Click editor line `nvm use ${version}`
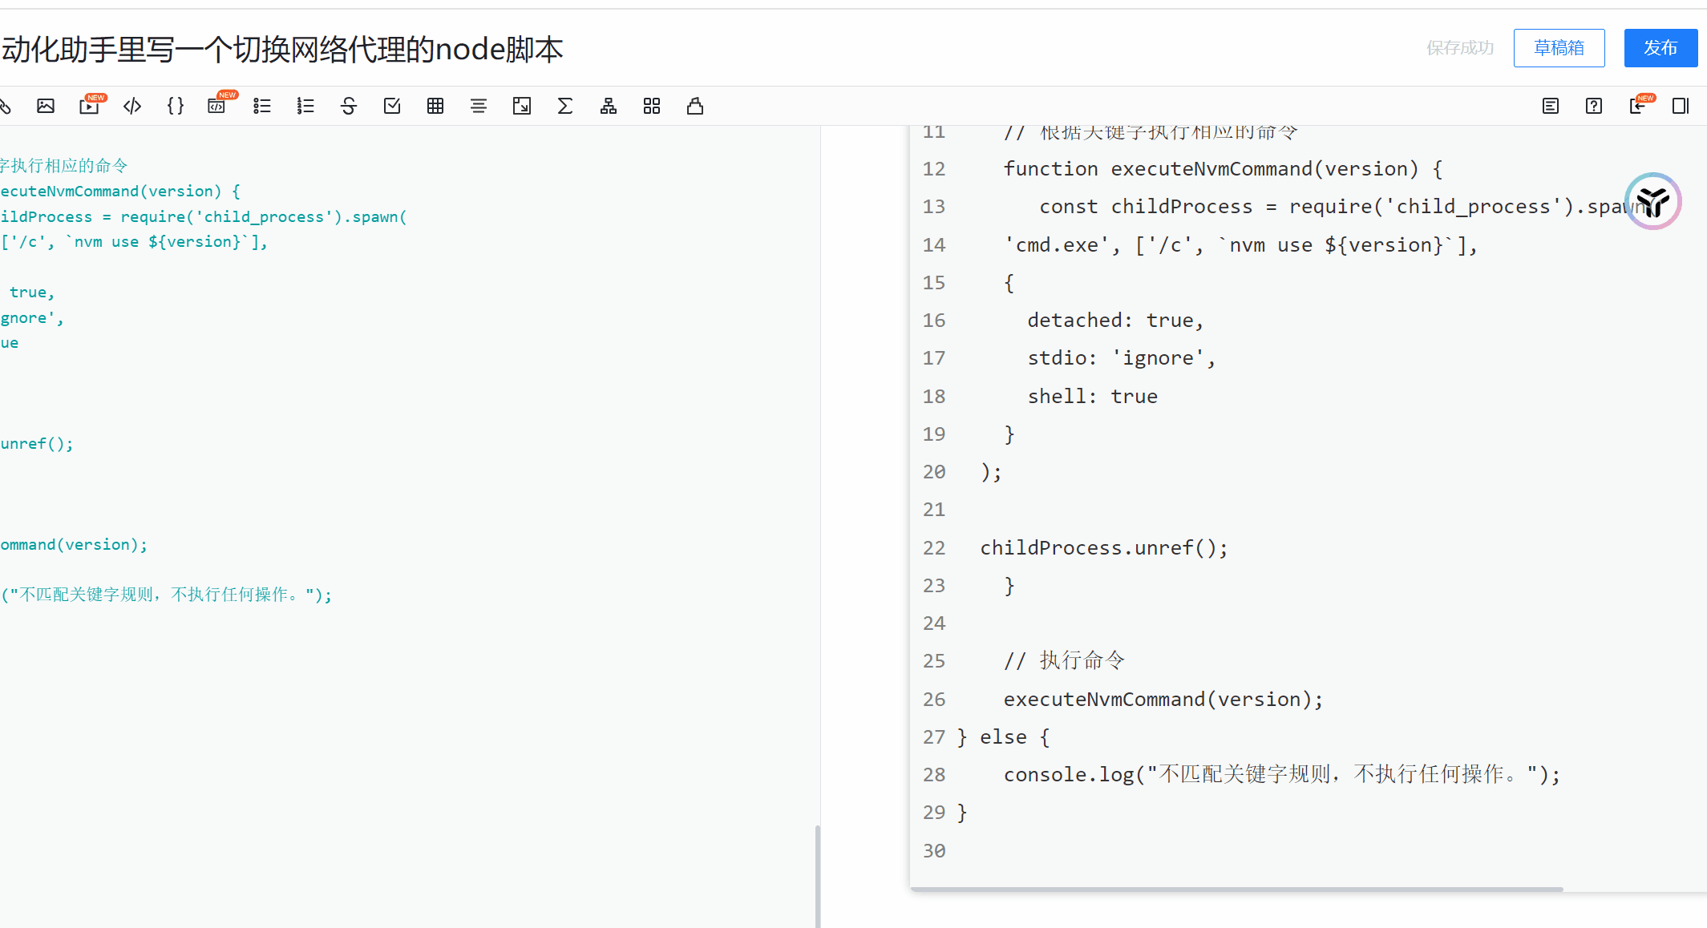Image resolution: width=1707 pixels, height=928 pixels. coord(134,242)
